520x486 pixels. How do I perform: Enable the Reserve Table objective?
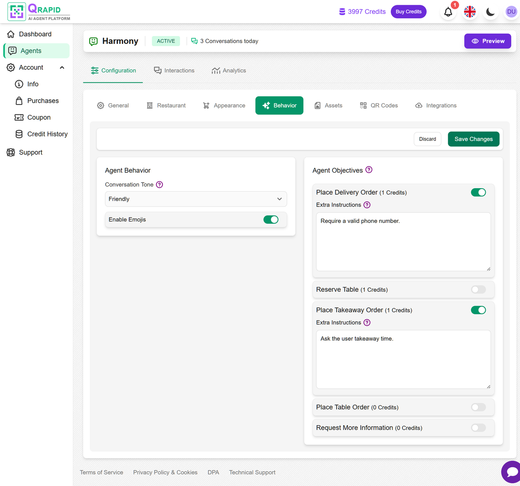point(478,289)
